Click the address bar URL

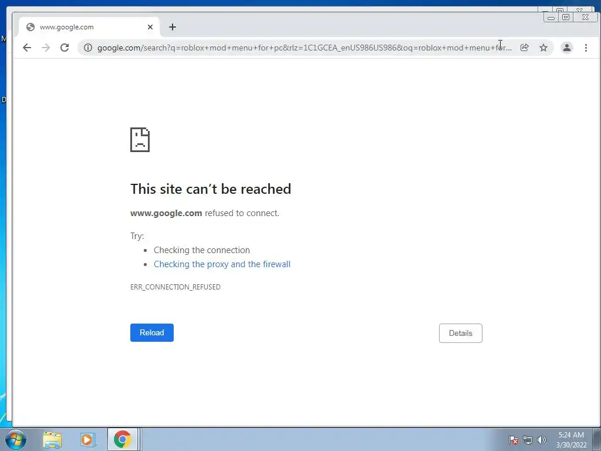point(305,48)
